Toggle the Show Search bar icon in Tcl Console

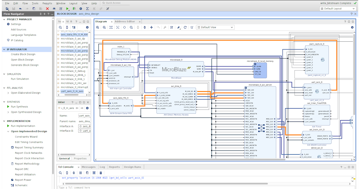click(60, 173)
